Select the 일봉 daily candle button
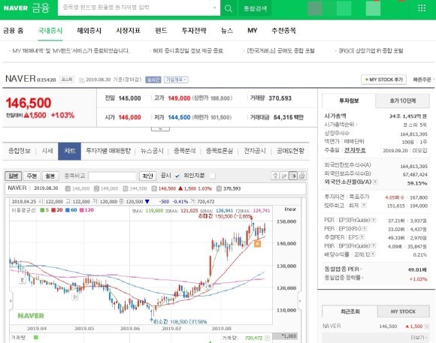The image size is (436, 343). pyautogui.click(x=13, y=176)
